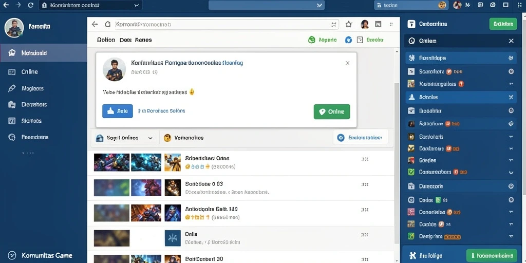This screenshot has height=263, width=526.
Task: Toggle the circle on the "Docebiter" row
Action: coord(511,110)
